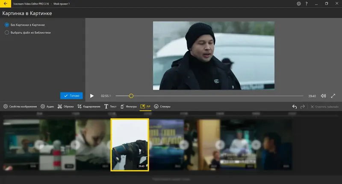Play the video preview

point(91,96)
